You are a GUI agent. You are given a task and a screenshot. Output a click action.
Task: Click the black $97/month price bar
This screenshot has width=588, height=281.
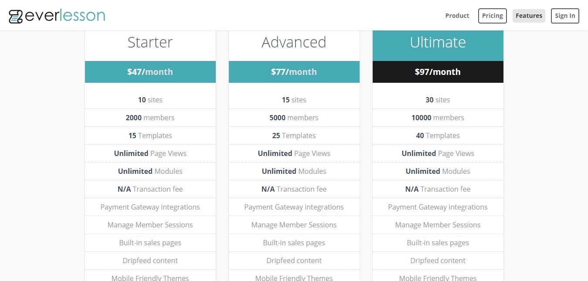click(x=438, y=72)
